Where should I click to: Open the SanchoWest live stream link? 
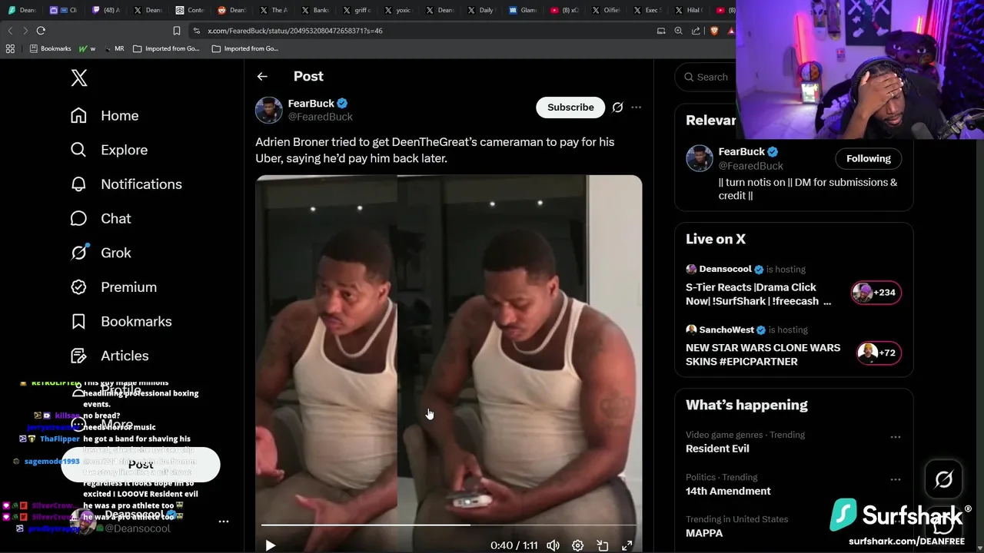[x=763, y=354]
